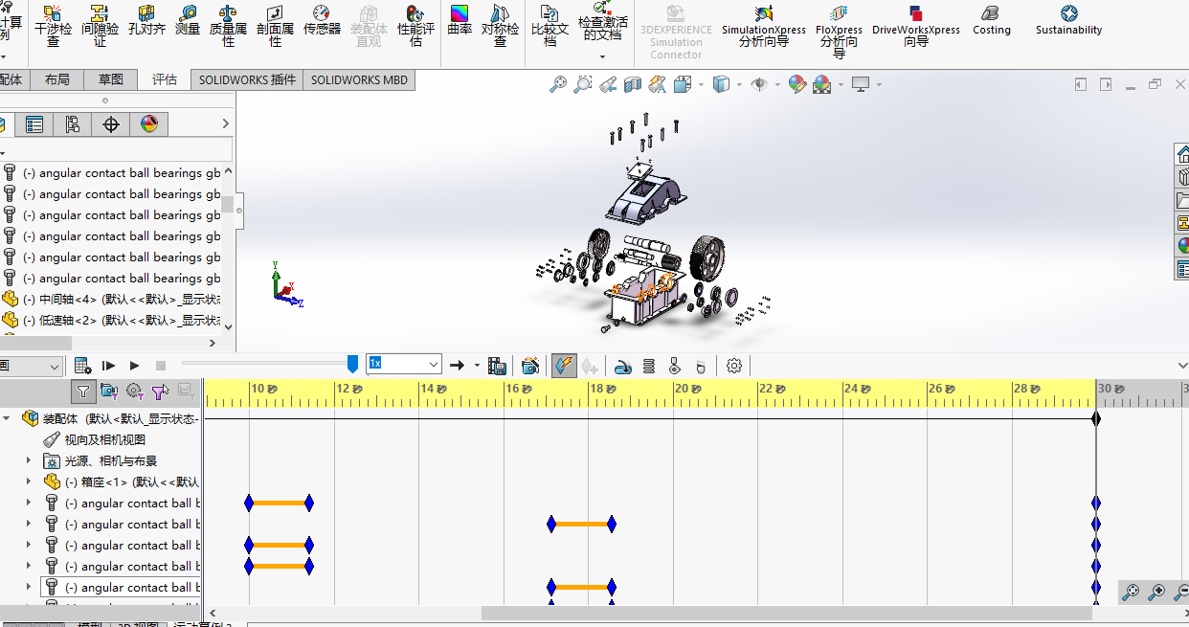Run the 对称检查 symmetry check
This screenshot has width=1189, height=627.
[500, 25]
